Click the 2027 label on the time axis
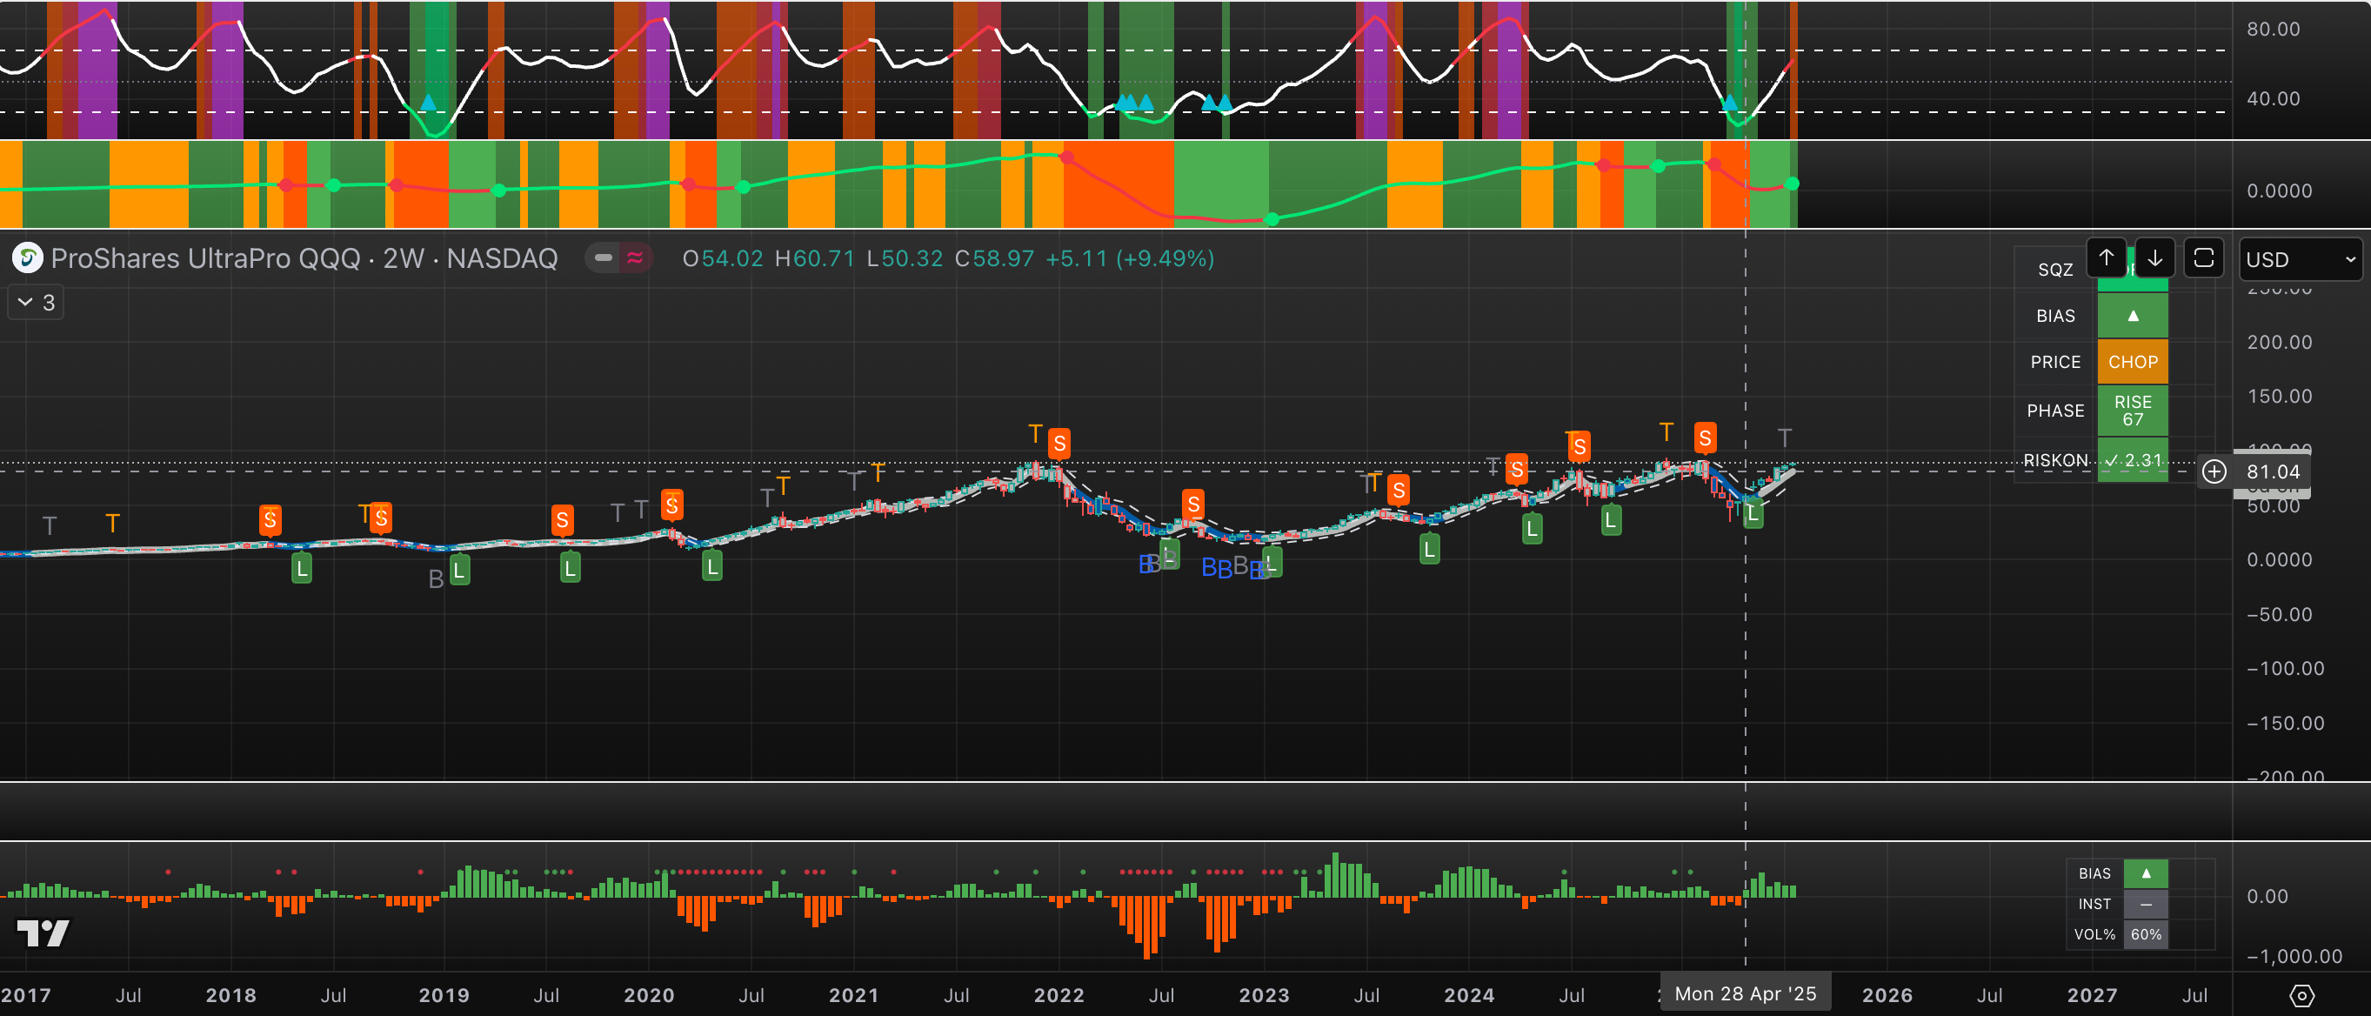2371x1016 pixels. click(2093, 995)
